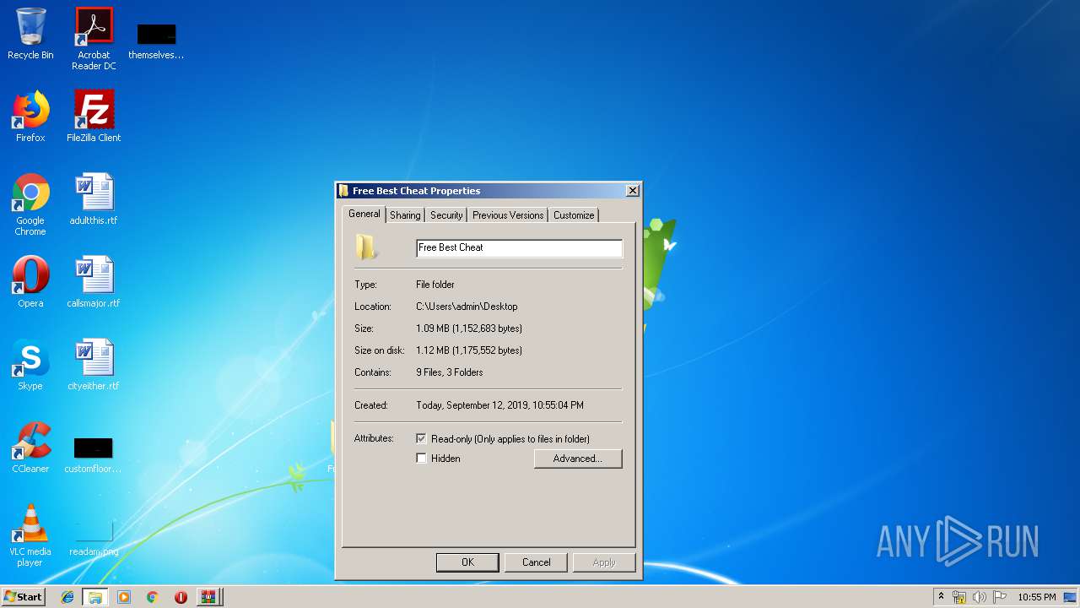This screenshot has width=1080, height=608.
Task: Select the themselves file on the desktop
Action: click(156, 40)
